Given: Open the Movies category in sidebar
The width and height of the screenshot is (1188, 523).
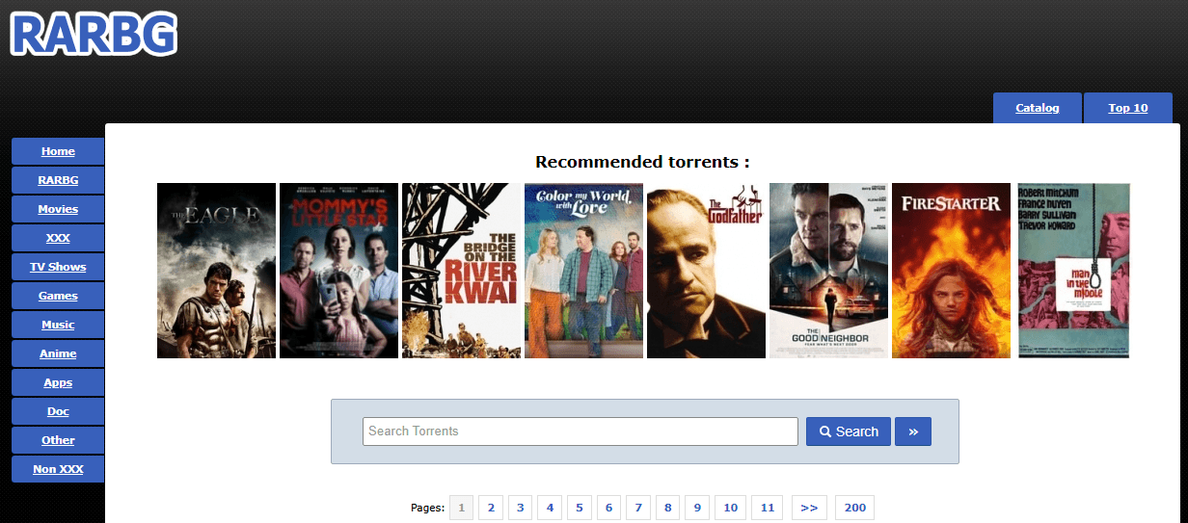Looking at the screenshot, I should [x=58, y=209].
